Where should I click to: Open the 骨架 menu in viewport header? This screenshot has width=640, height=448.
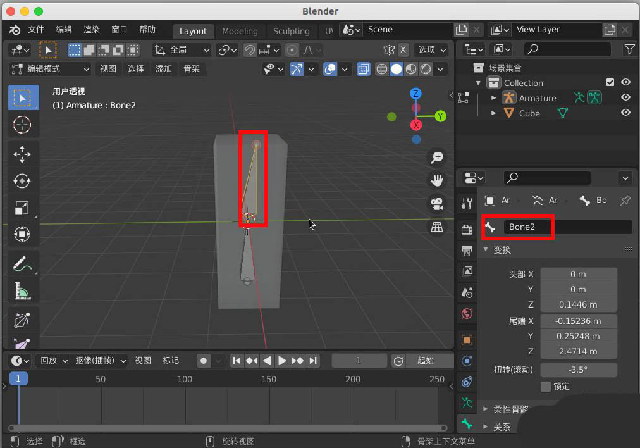coord(192,68)
